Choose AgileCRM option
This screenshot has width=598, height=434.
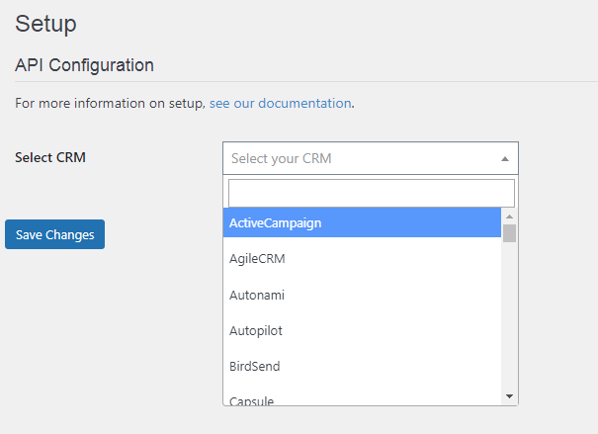tap(362, 259)
